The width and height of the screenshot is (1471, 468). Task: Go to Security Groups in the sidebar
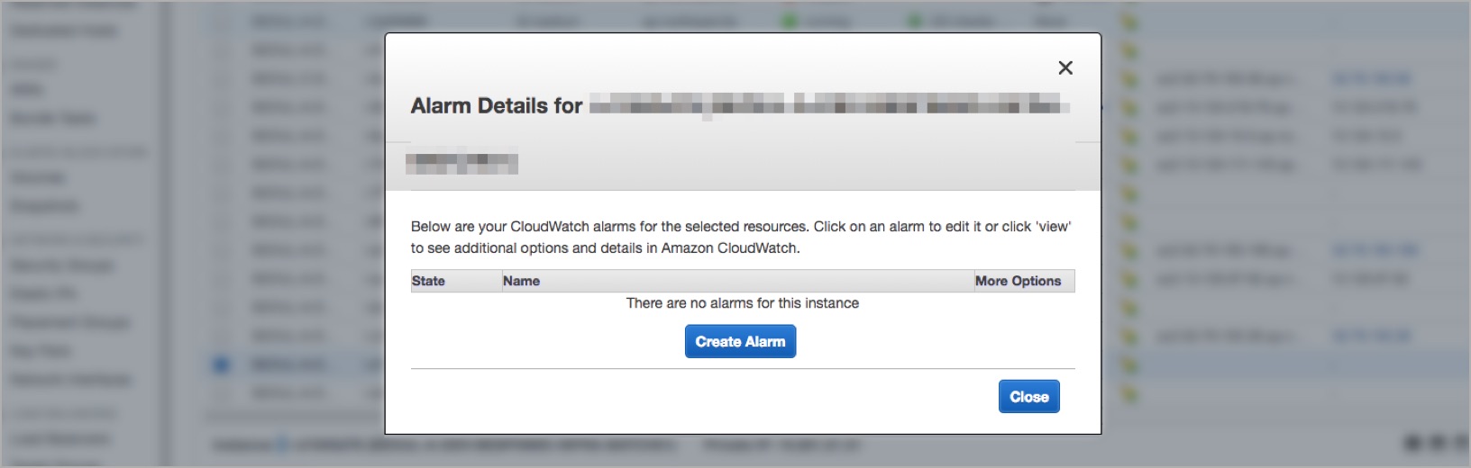(x=61, y=265)
